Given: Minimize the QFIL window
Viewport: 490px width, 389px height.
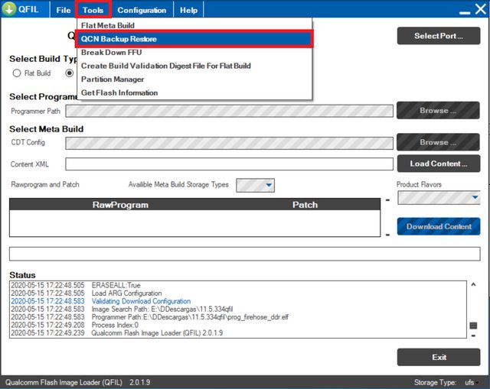Looking at the screenshot, I should (x=465, y=12).
